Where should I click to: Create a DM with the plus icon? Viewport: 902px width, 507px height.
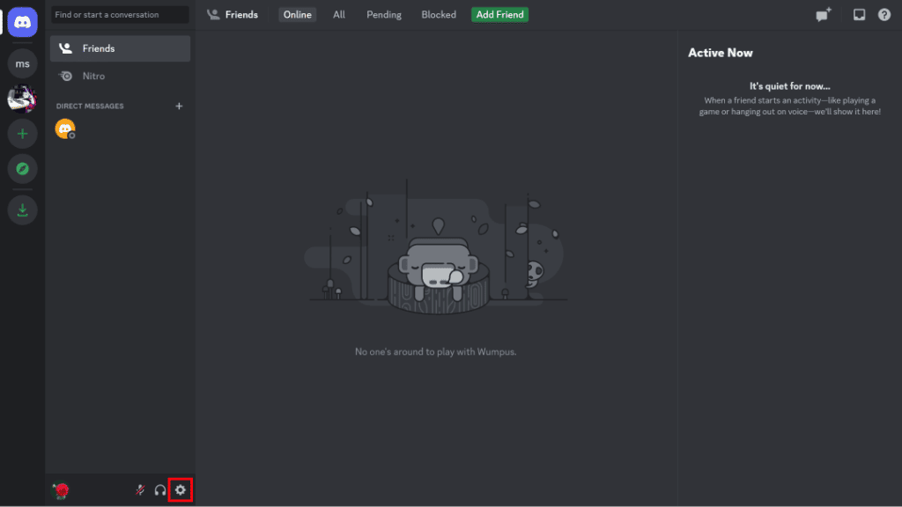179,106
